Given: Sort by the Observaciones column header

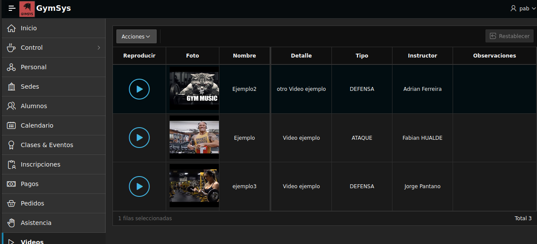Looking at the screenshot, I should point(495,55).
